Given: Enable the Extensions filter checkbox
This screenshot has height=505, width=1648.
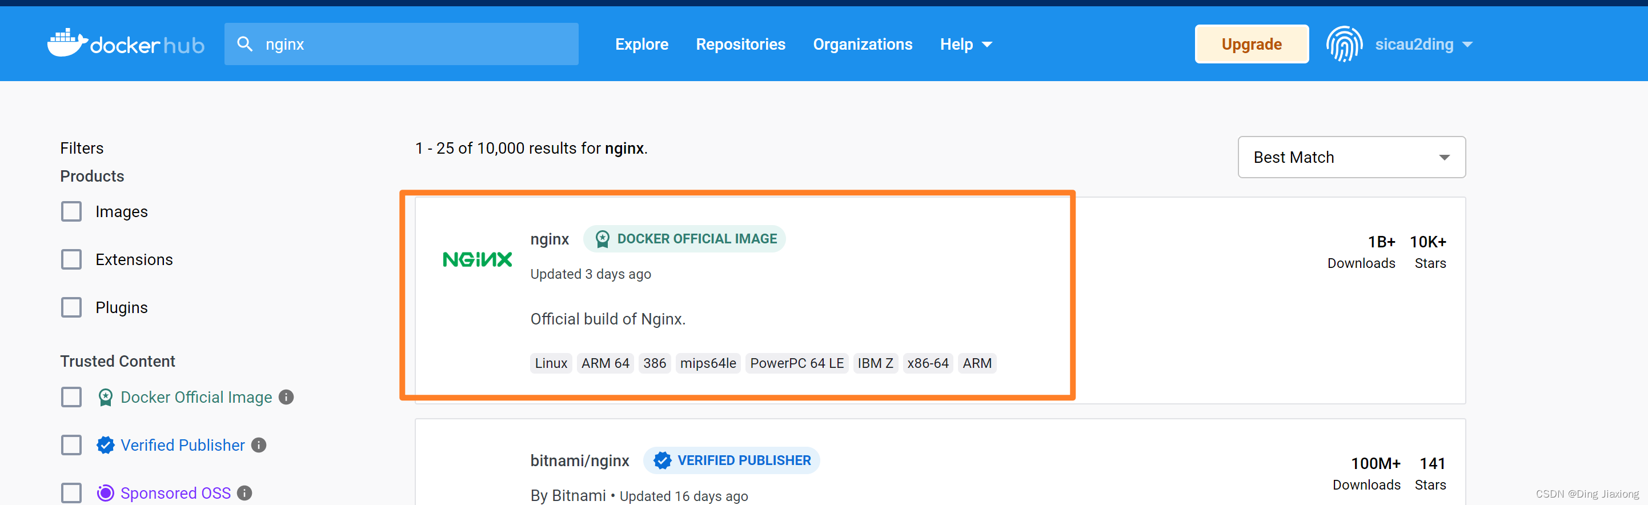Looking at the screenshot, I should [x=71, y=259].
